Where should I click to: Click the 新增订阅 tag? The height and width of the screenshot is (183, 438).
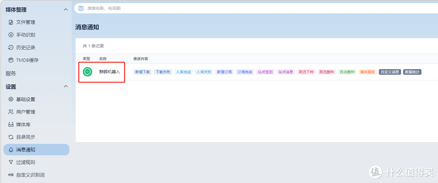(x=224, y=72)
